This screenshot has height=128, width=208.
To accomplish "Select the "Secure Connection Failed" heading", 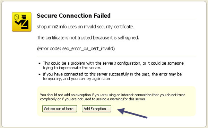I will pos(73,16).
